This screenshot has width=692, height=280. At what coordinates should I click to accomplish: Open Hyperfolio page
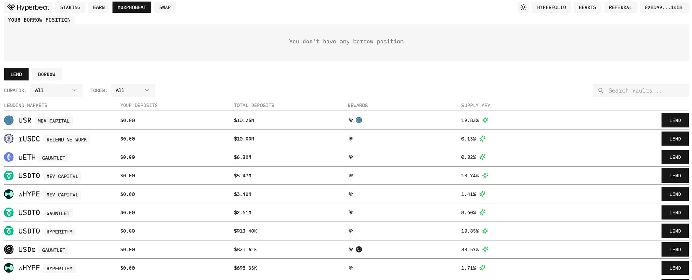551,7
